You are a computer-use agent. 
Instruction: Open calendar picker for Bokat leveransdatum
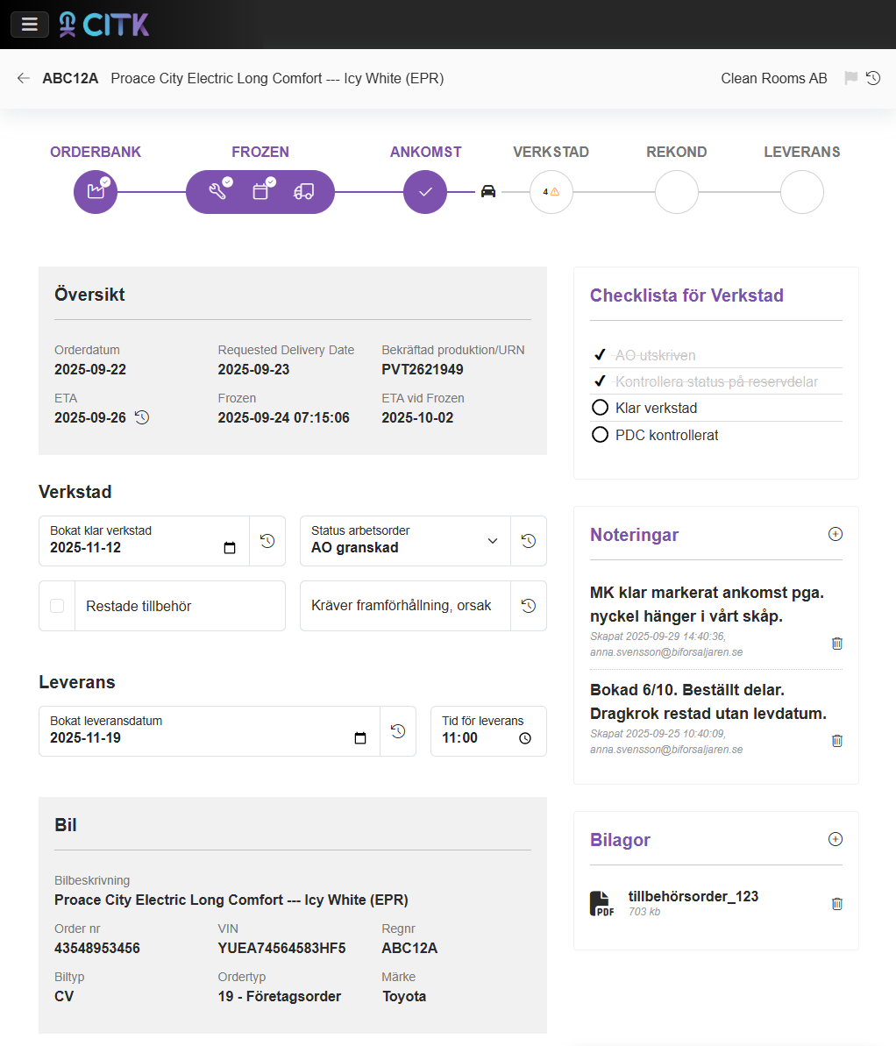pyautogui.click(x=360, y=737)
